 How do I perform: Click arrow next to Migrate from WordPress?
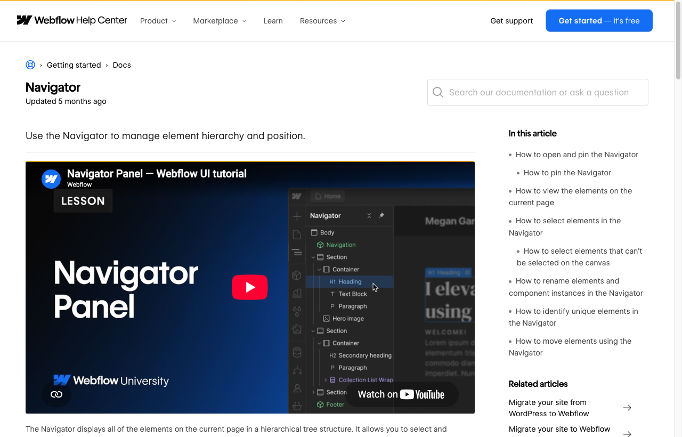627,408
